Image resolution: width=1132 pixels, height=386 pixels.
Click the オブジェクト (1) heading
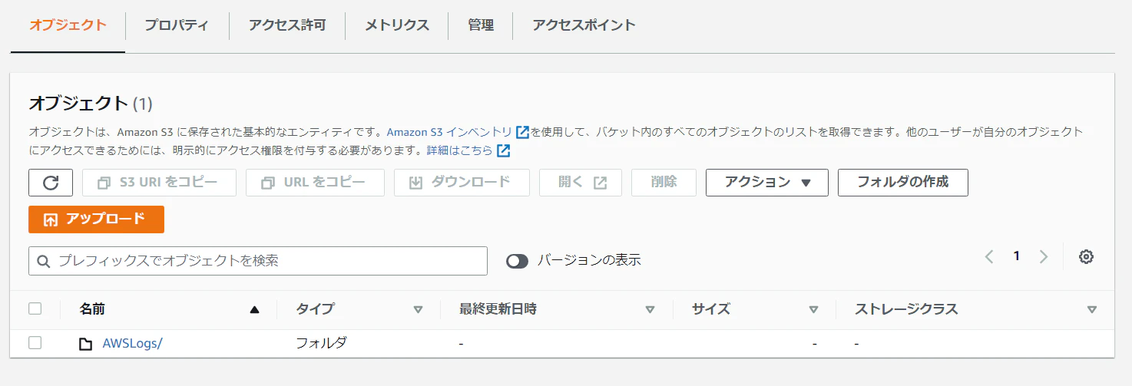pos(91,104)
